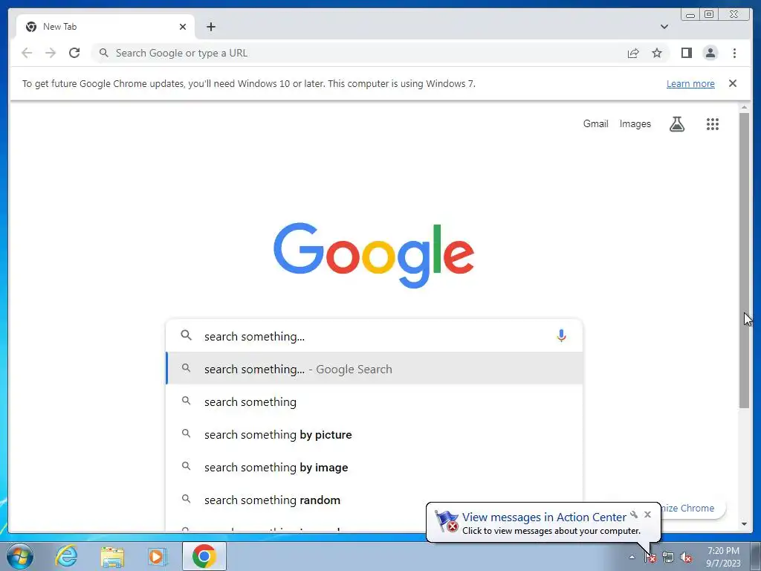The height and width of the screenshot is (571, 761).
Task: Open a new tab with plus button
Action: (x=210, y=27)
